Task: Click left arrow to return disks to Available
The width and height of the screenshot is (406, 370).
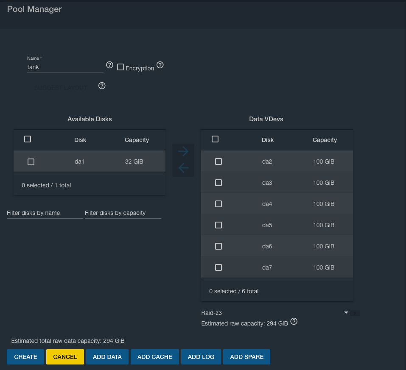Action: tap(183, 168)
